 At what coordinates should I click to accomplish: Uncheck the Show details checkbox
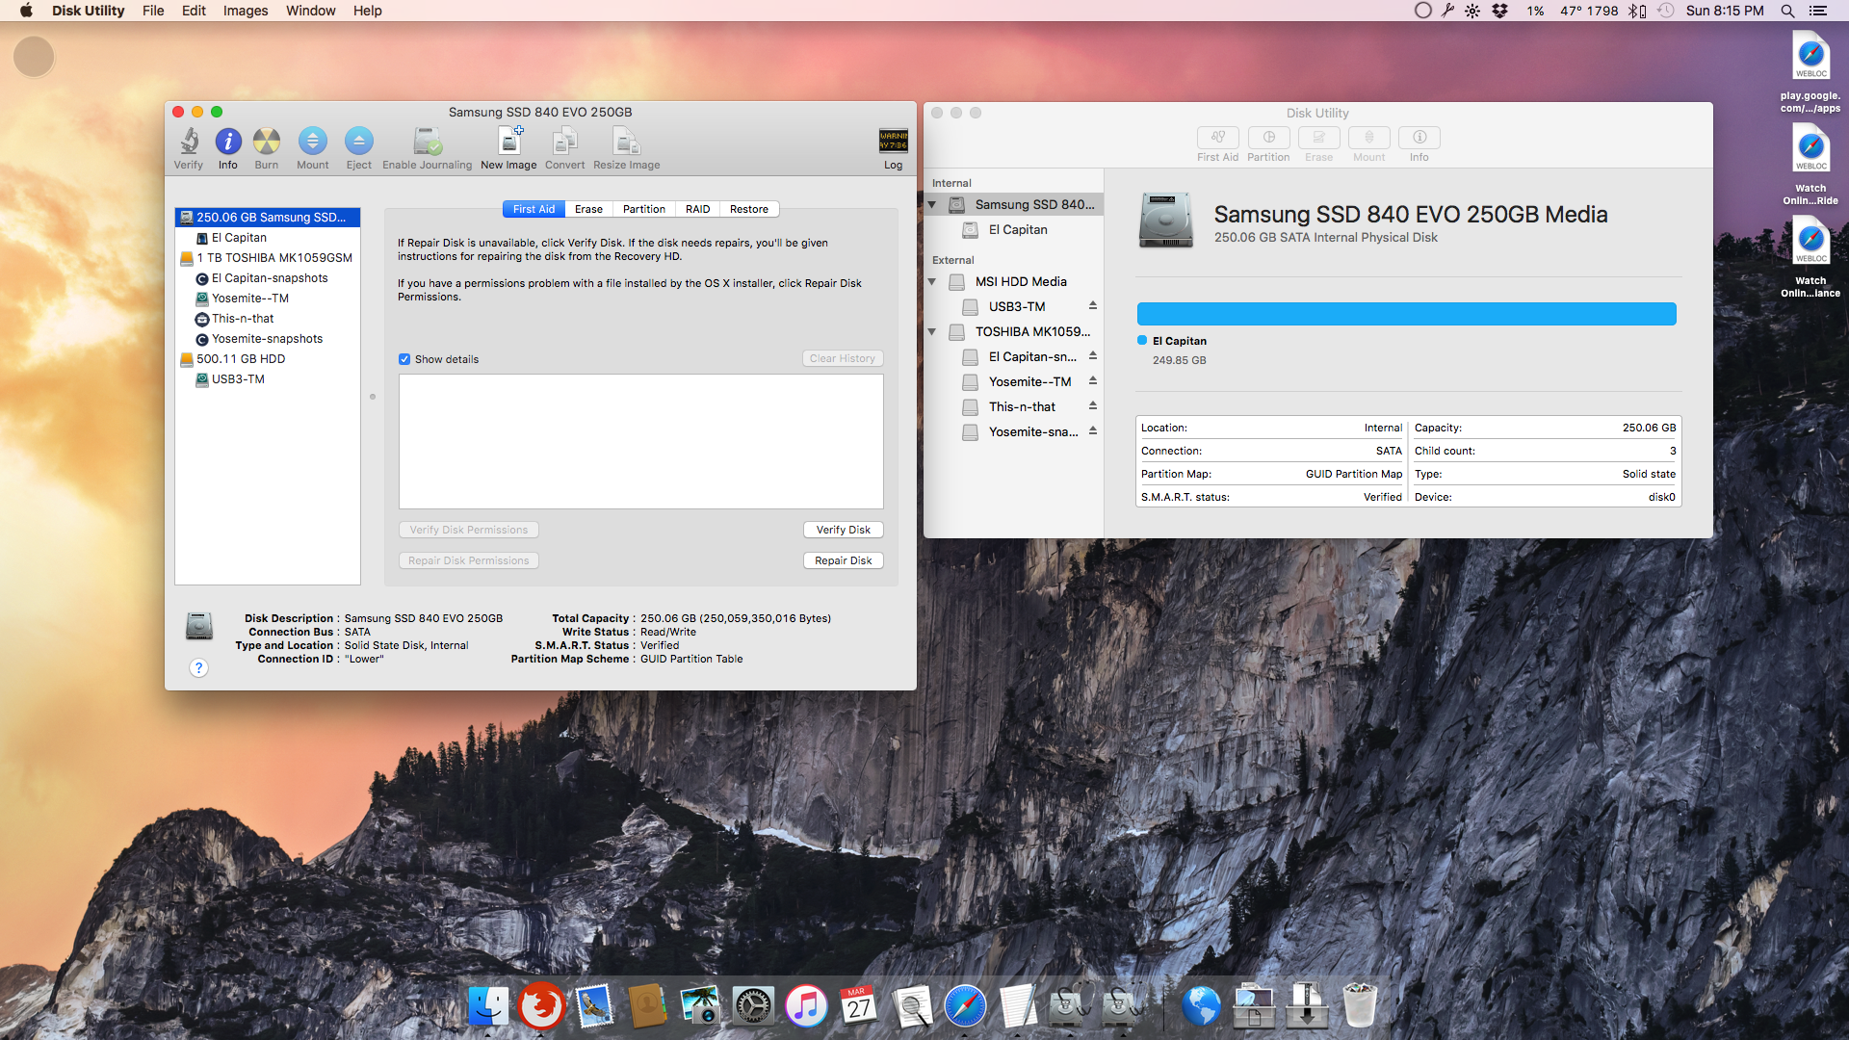[x=404, y=359]
